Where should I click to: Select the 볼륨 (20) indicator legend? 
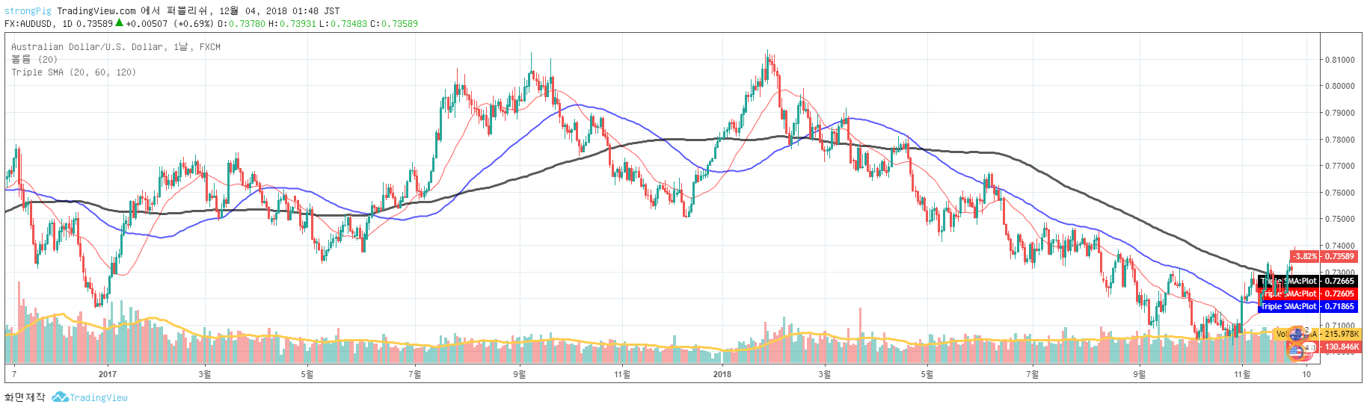34,60
